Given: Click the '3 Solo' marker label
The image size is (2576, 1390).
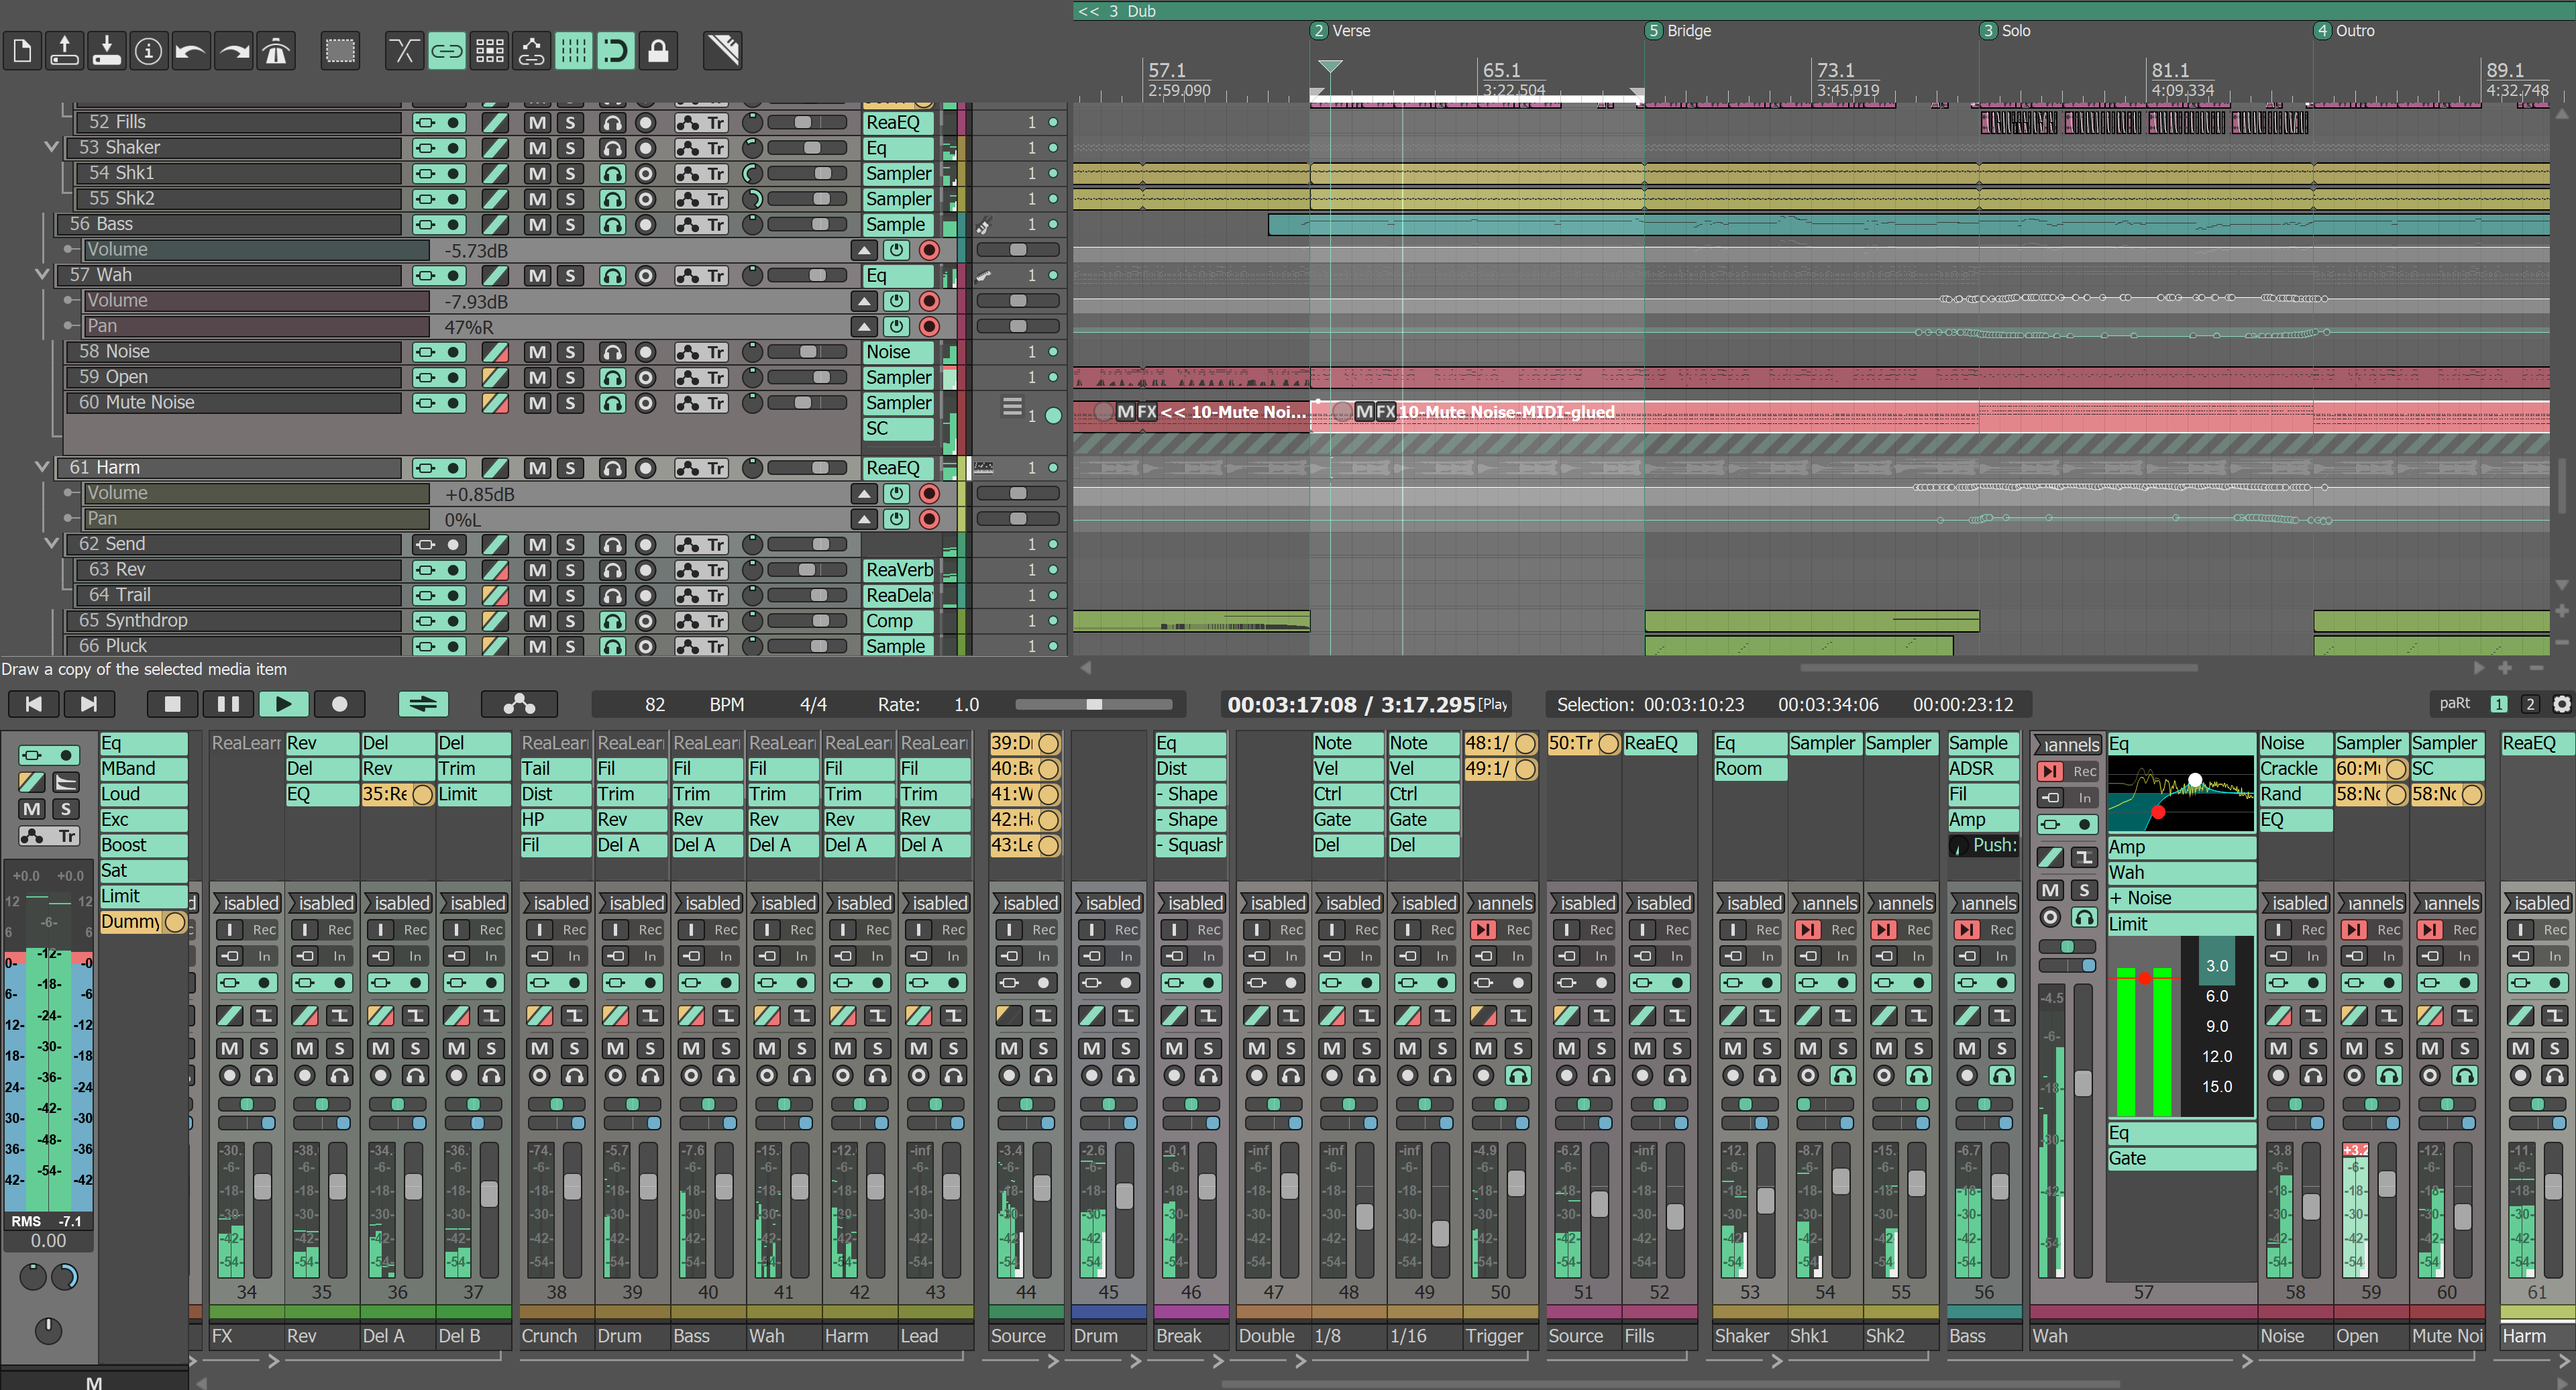Looking at the screenshot, I should tap(2006, 31).
